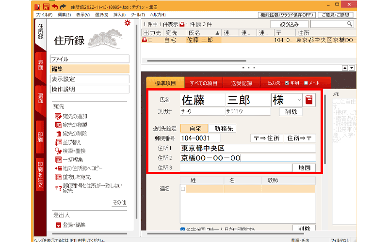This screenshot has width=388, height=242.
Task: Click the メモ text area
Action: (344, 161)
